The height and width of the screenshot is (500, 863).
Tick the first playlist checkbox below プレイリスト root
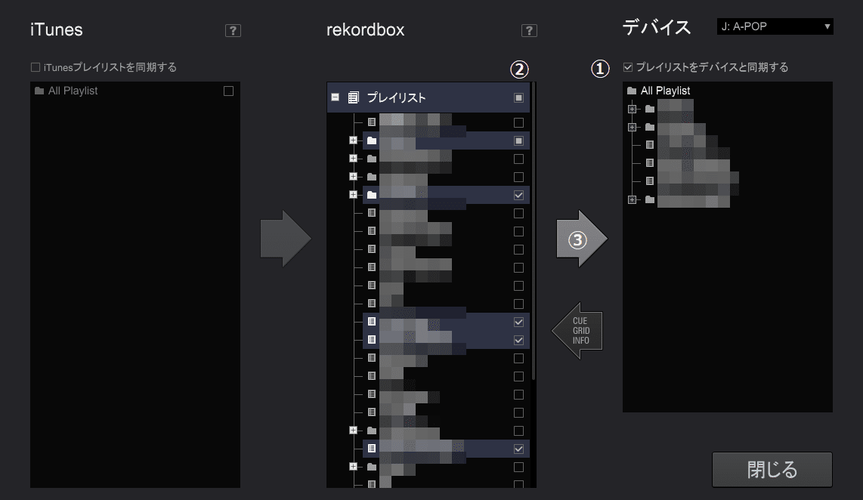tap(518, 122)
